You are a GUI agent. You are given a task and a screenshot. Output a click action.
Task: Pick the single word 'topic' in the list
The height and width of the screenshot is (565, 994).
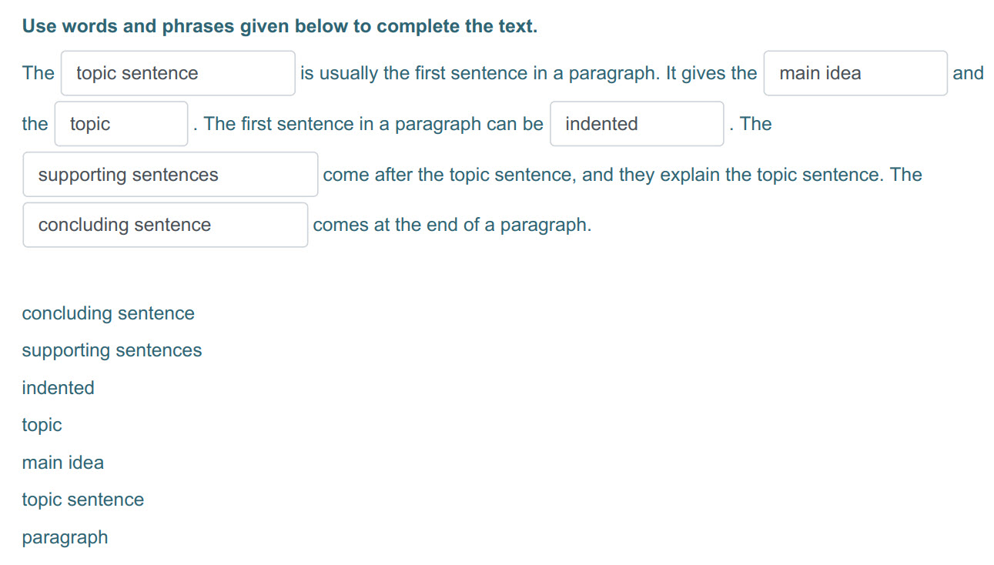point(42,425)
